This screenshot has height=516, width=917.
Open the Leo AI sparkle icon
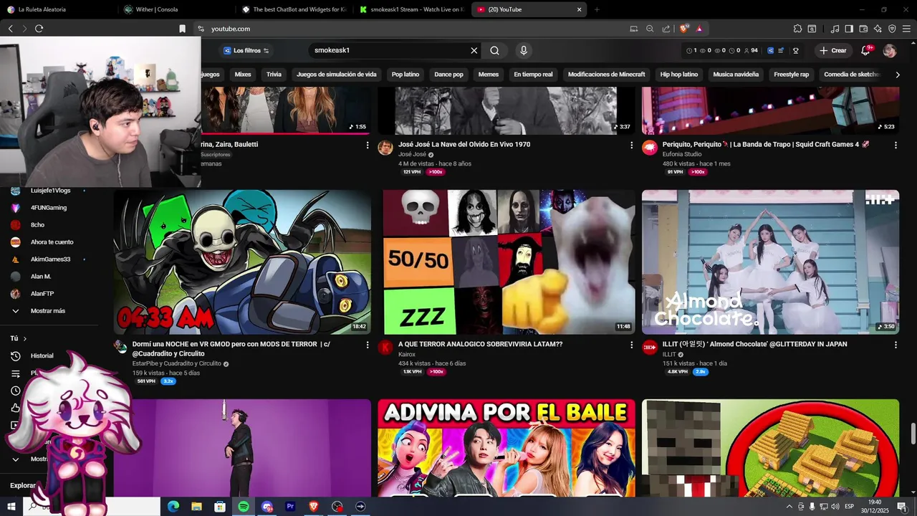878,29
